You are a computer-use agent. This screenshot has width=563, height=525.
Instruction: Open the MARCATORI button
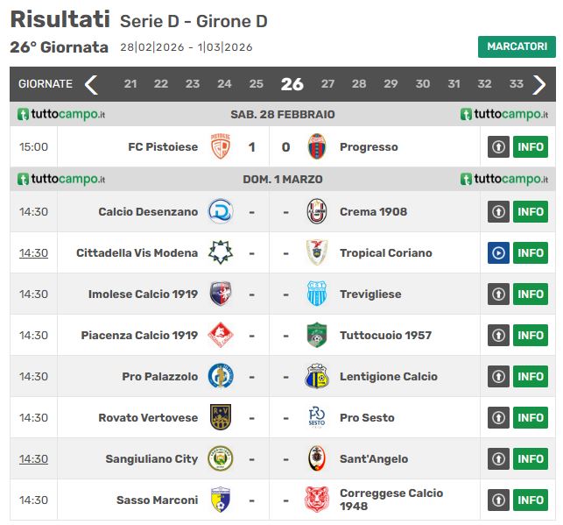(x=517, y=46)
